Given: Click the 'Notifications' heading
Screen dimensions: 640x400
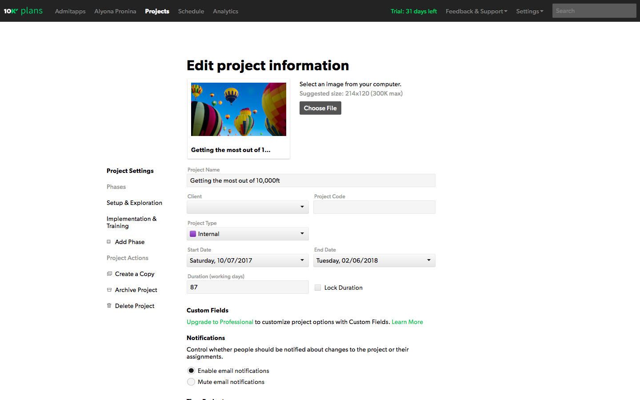Looking at the screenshot, I should [x=206, y=338].
